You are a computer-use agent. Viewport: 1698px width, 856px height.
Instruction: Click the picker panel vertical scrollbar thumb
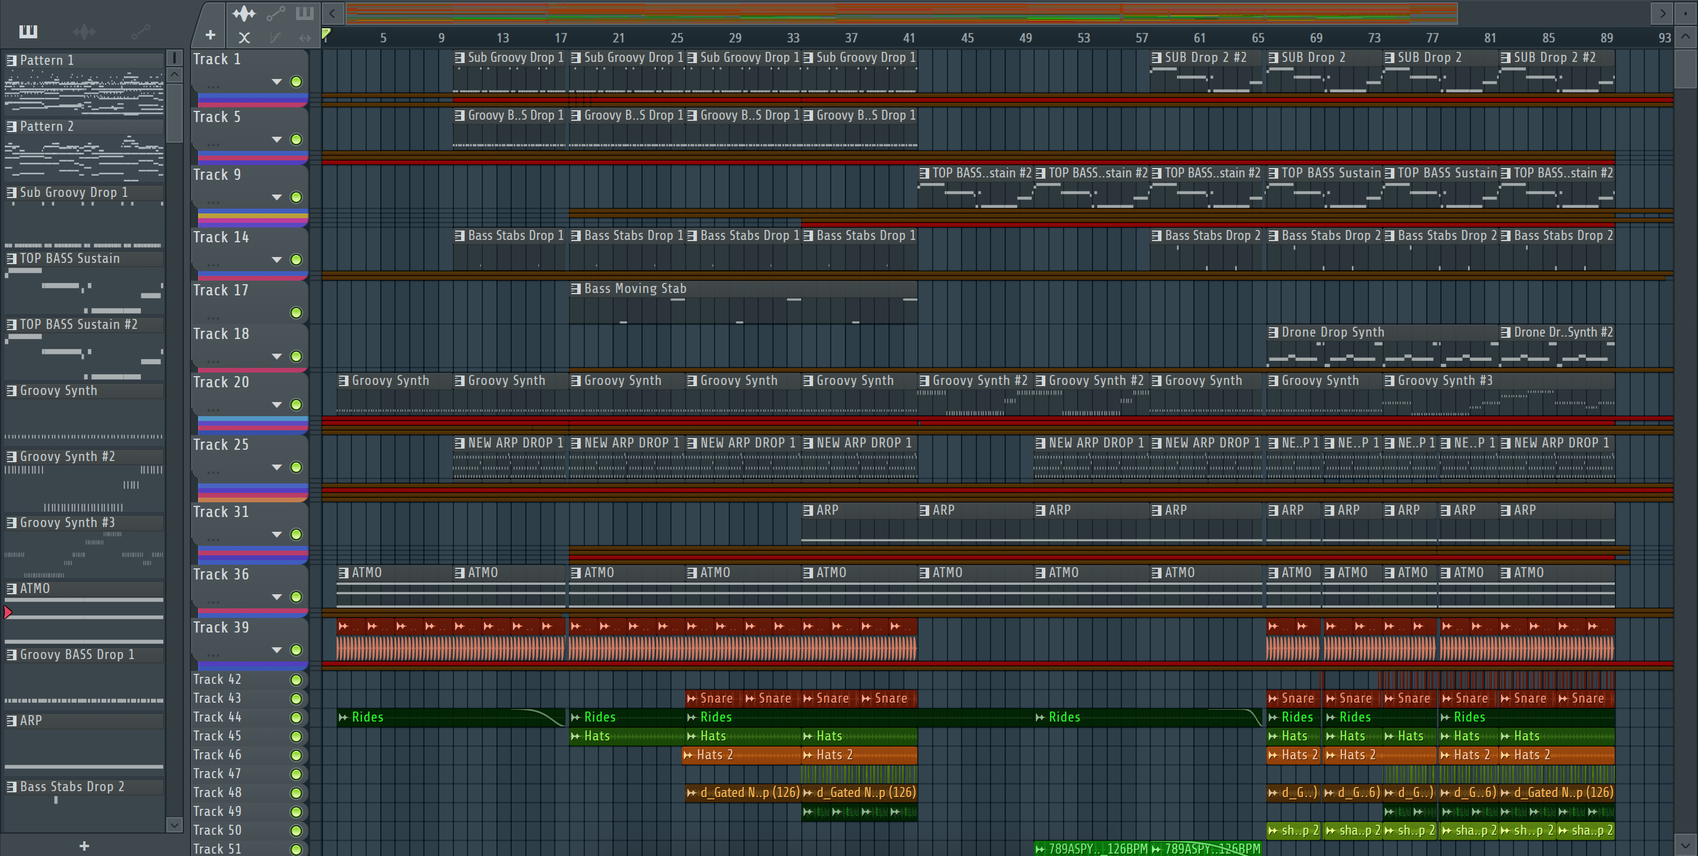[x=174, y=113]
